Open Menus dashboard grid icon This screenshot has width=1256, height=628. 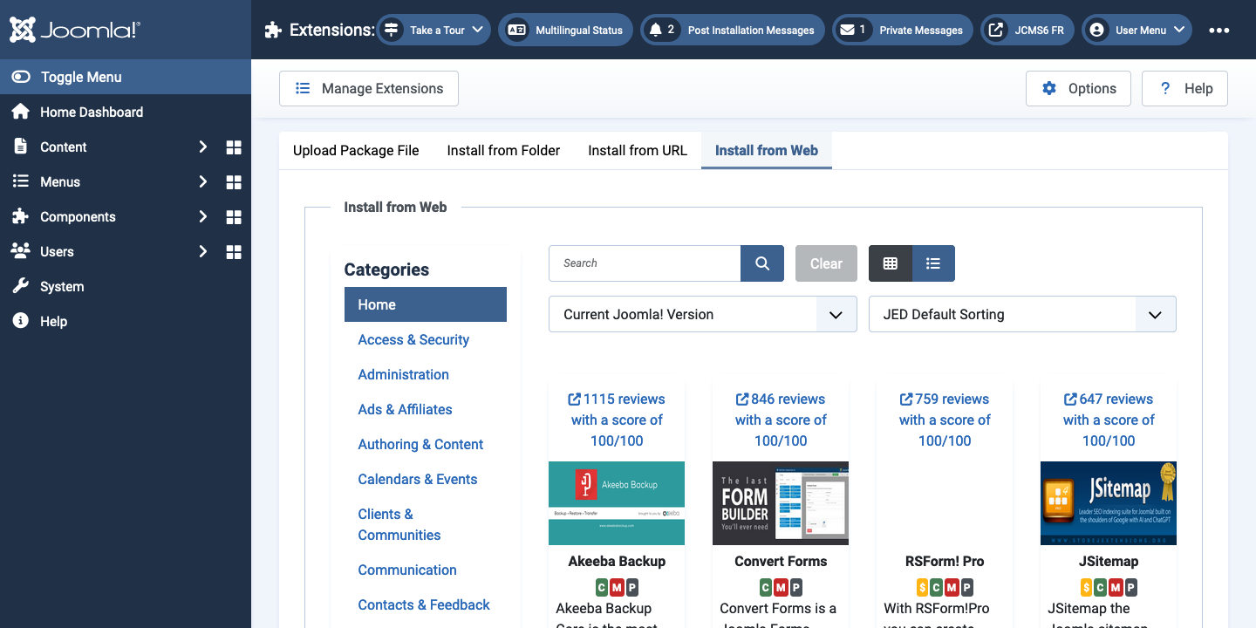pyautogui.click(x=234, y=182)
